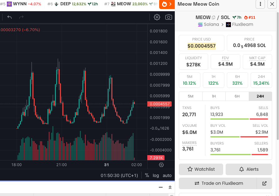Take a chart snapshot with camera icon
The width and height of the screenshot is (279, 196).
click(169, 17)
